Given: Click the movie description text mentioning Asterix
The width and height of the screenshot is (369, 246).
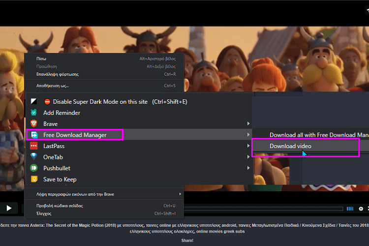Looking at the screenshot, I should 184,228.
